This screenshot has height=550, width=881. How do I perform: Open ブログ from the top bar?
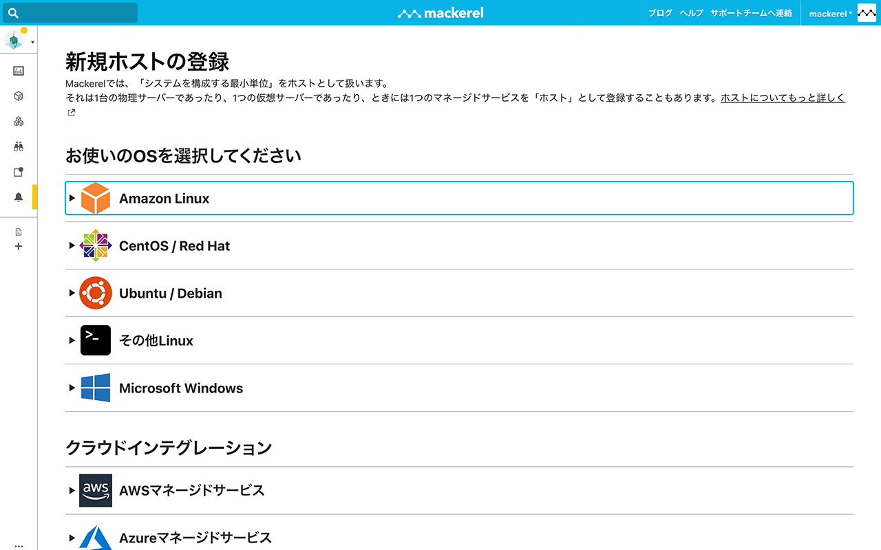(660, 13)
